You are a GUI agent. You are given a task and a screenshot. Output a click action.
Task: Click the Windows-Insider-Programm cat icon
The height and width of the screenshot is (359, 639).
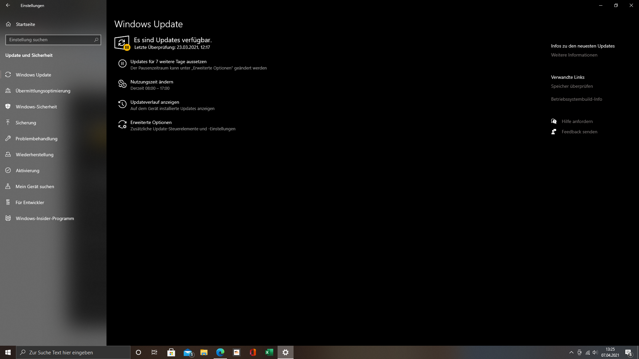pos(8,218)
